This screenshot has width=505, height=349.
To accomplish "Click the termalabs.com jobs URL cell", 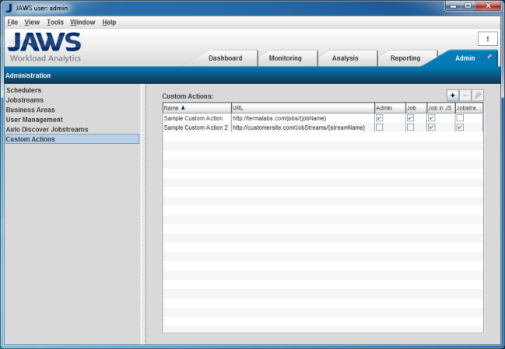I will (303, 118).
